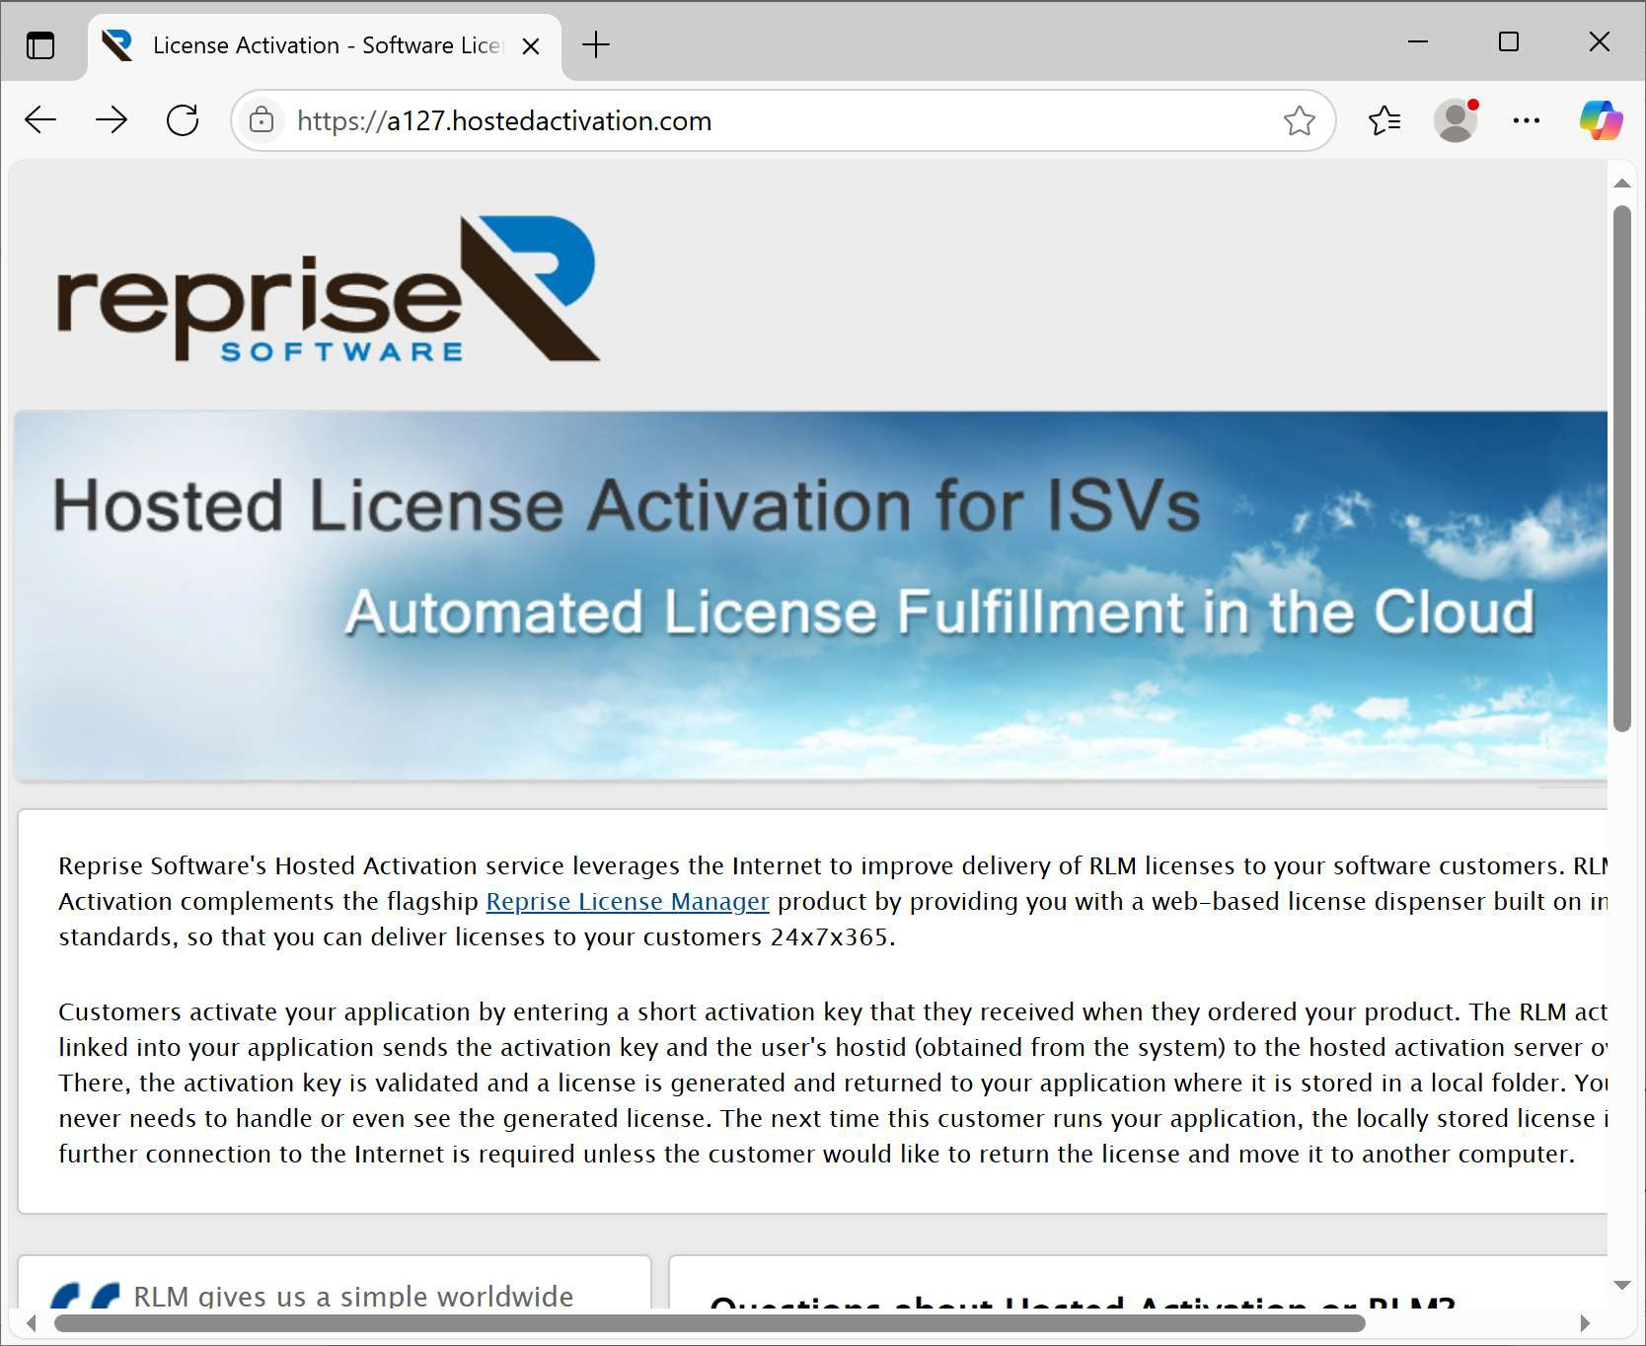Click the scroll right arrow
Viewport: 1646px width, 1346px height.
pos(1585,1323)
